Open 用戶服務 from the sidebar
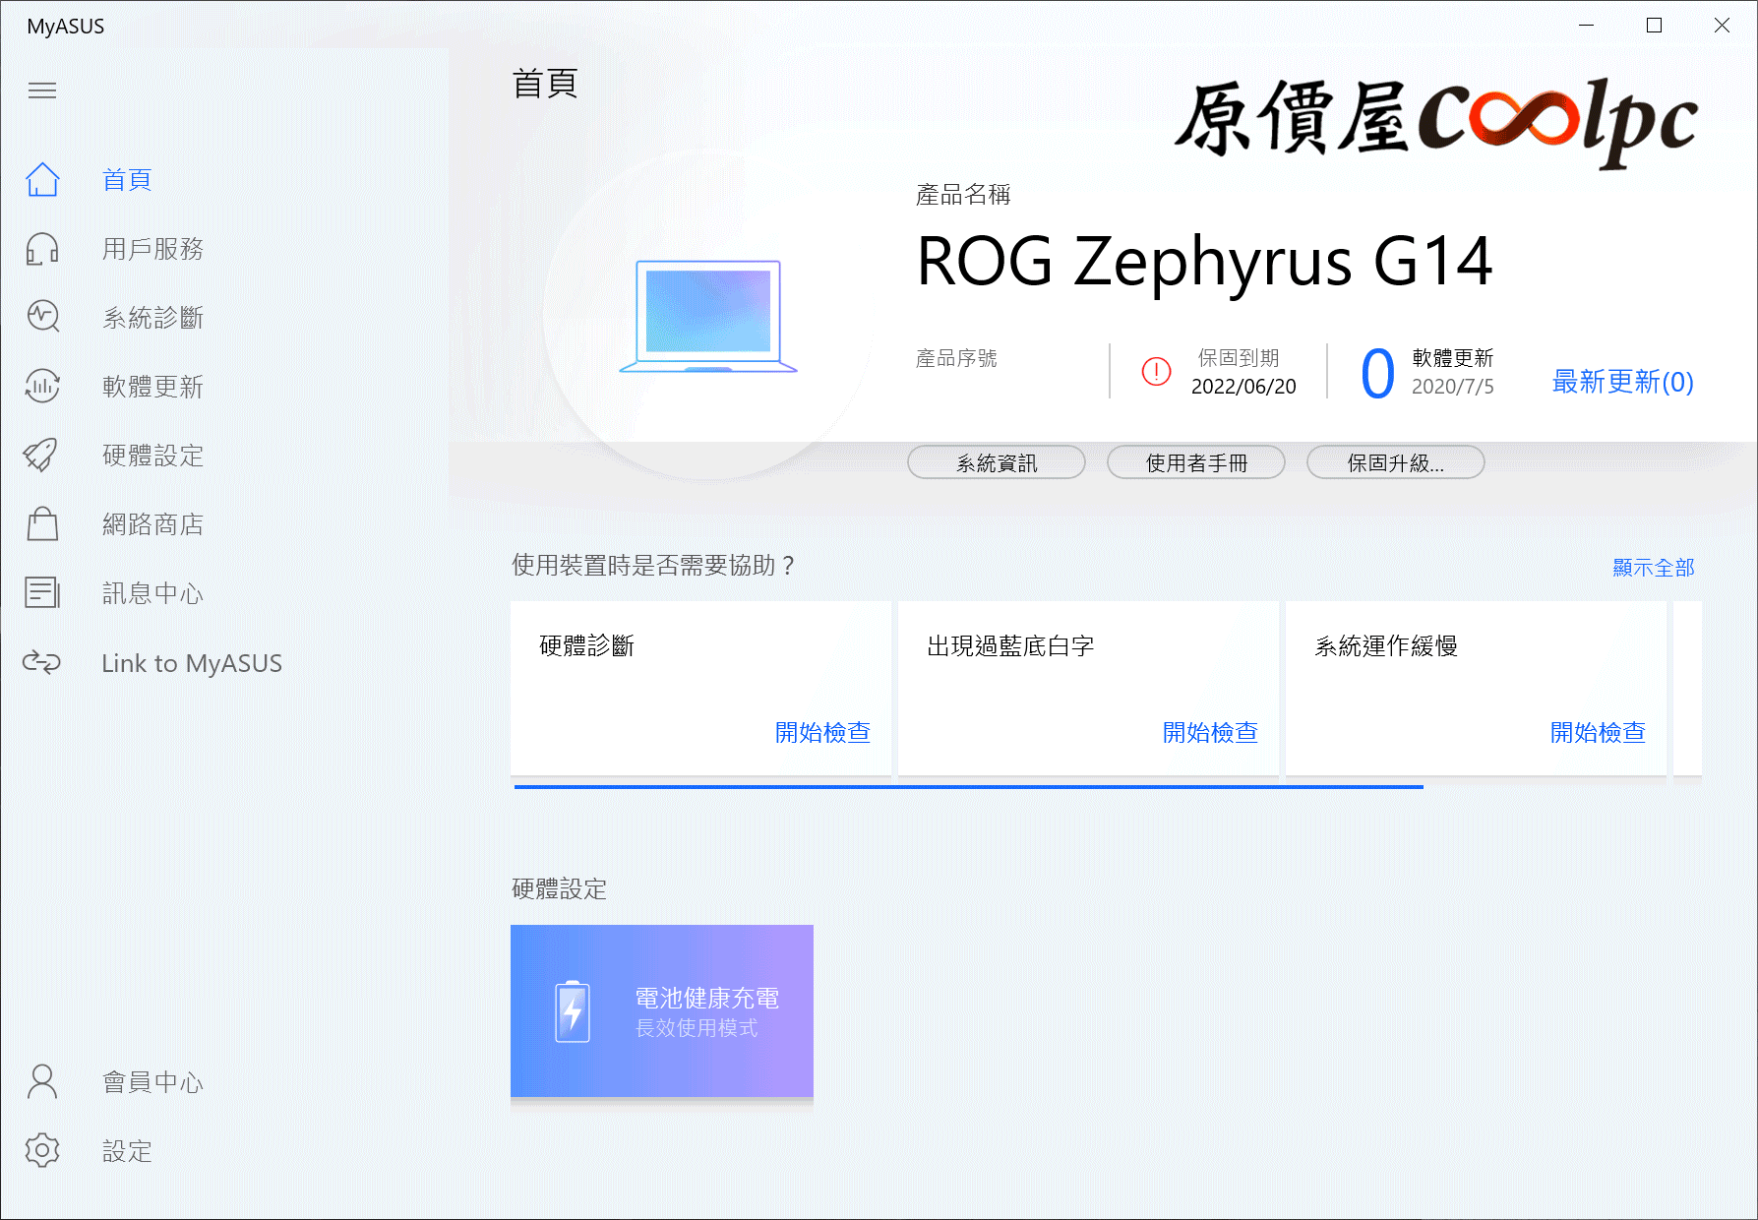Viewport: 1758px width, 1220px height. click(x=153, y=248)
